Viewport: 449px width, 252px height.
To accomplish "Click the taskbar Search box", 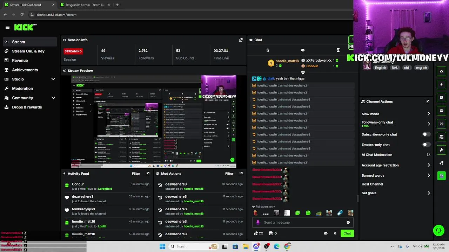I will click(194, 246).
